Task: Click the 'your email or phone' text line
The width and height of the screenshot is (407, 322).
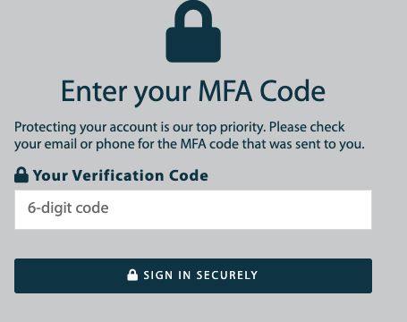Action: tap(74, 145)
